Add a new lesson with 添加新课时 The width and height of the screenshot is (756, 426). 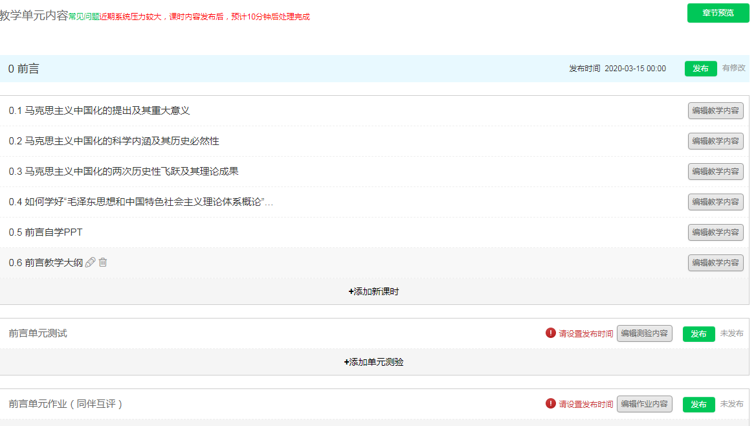coord(373,292)
